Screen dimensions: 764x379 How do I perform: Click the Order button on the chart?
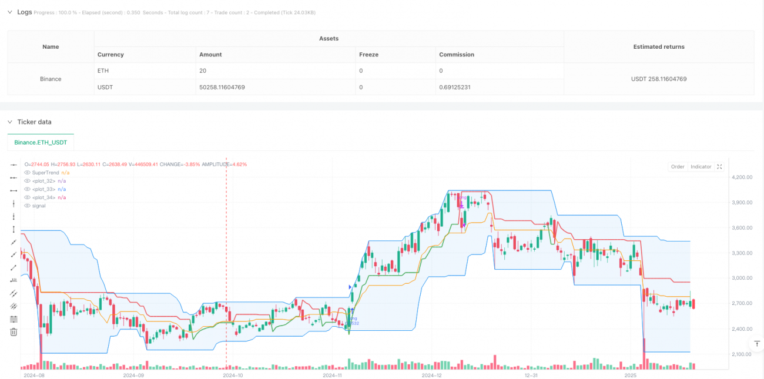[677, 166]
